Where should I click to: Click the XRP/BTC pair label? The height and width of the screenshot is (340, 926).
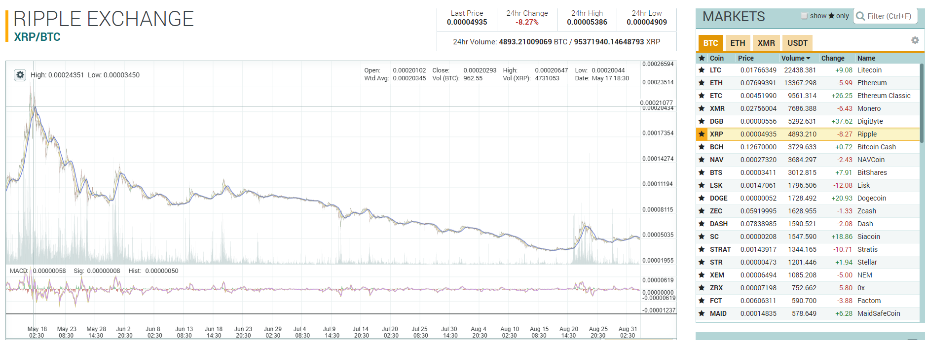pyautogui.click(x=37, y=37)
